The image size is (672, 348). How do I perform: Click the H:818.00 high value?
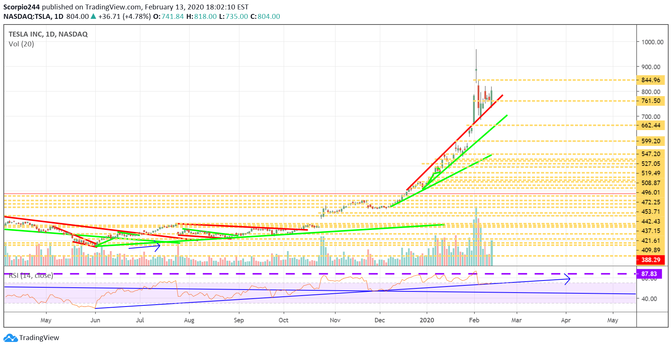[x=201, y=17]
